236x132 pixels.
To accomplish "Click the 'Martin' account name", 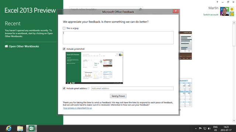I will [x=213, y=8].
